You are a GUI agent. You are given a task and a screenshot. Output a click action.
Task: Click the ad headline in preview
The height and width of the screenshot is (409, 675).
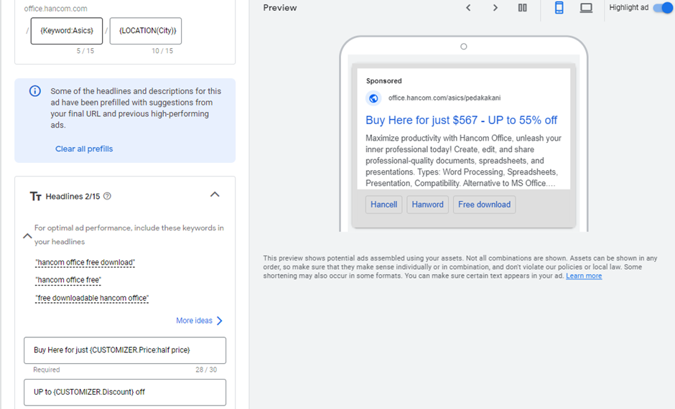(461, 120)
